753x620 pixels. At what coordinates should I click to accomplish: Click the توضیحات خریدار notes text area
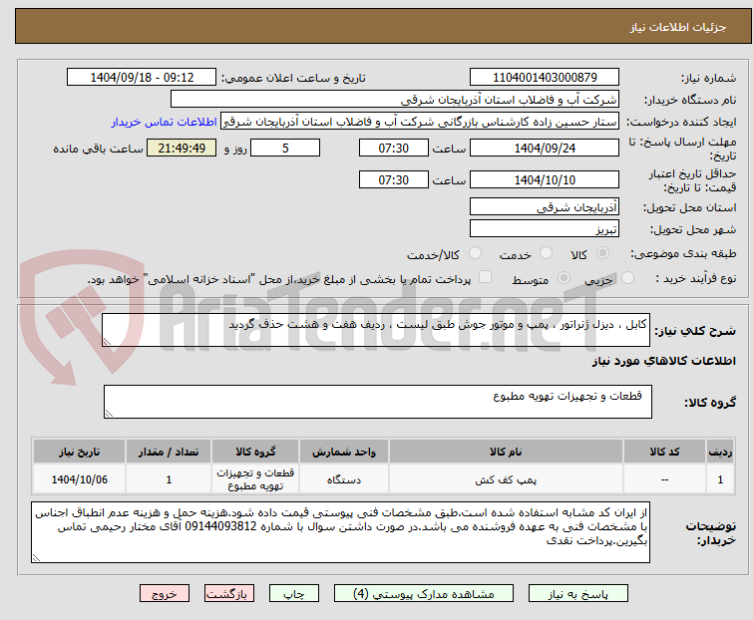(x=340, y=532)
